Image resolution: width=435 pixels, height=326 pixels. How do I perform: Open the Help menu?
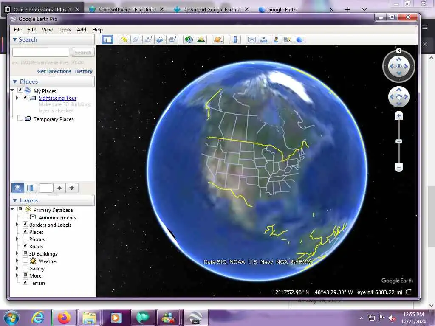(97, 30)
